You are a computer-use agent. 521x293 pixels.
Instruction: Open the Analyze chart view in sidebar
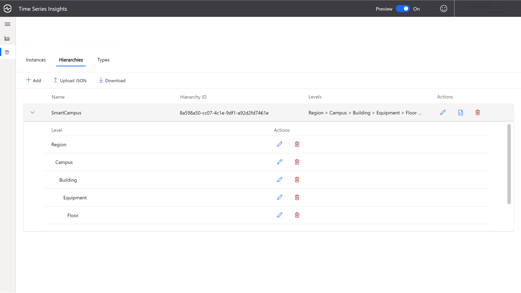[7, 38]
